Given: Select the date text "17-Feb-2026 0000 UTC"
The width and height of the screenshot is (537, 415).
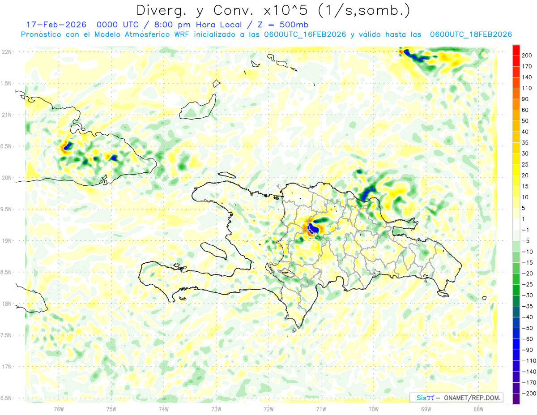Looking at the screenshot, I should [x=84, y=25].
